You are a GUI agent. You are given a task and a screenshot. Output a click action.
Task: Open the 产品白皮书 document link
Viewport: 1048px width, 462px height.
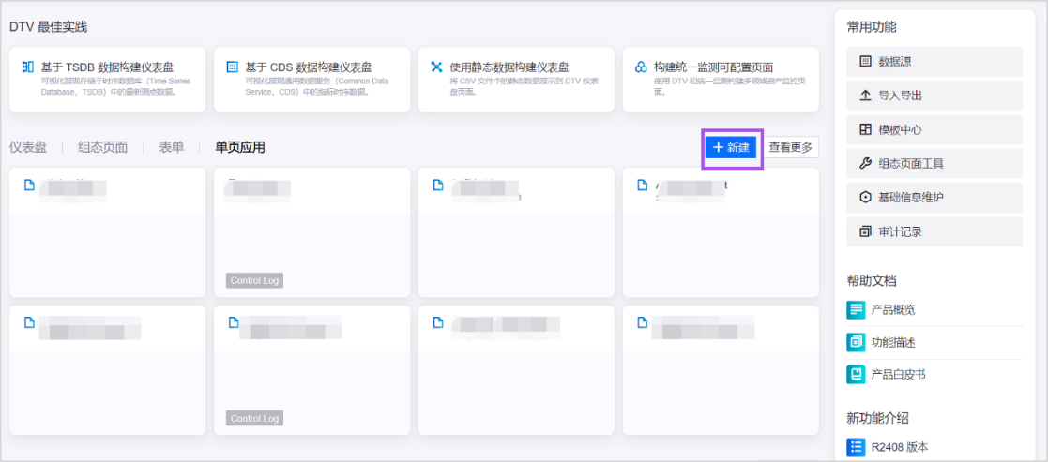click(x=898, y=375)
